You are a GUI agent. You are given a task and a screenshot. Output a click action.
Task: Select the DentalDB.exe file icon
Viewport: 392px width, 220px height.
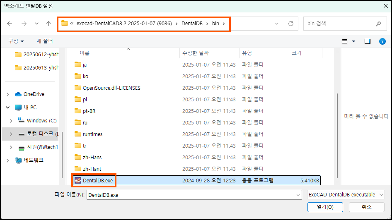pos(77,180)
